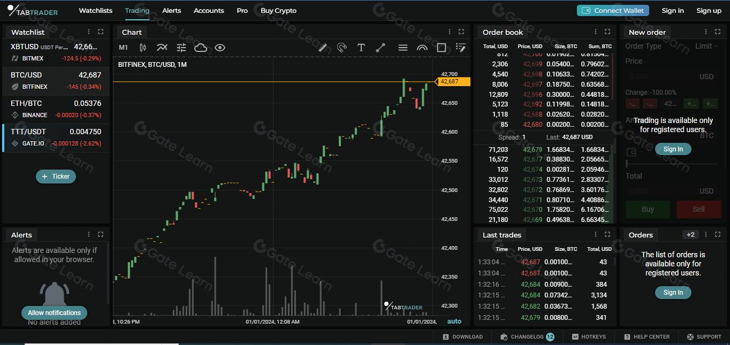The height and width of the screenshot is (345, 730).
Task: Open the Order book three-dot options menu
Action: tap(595, 32)
